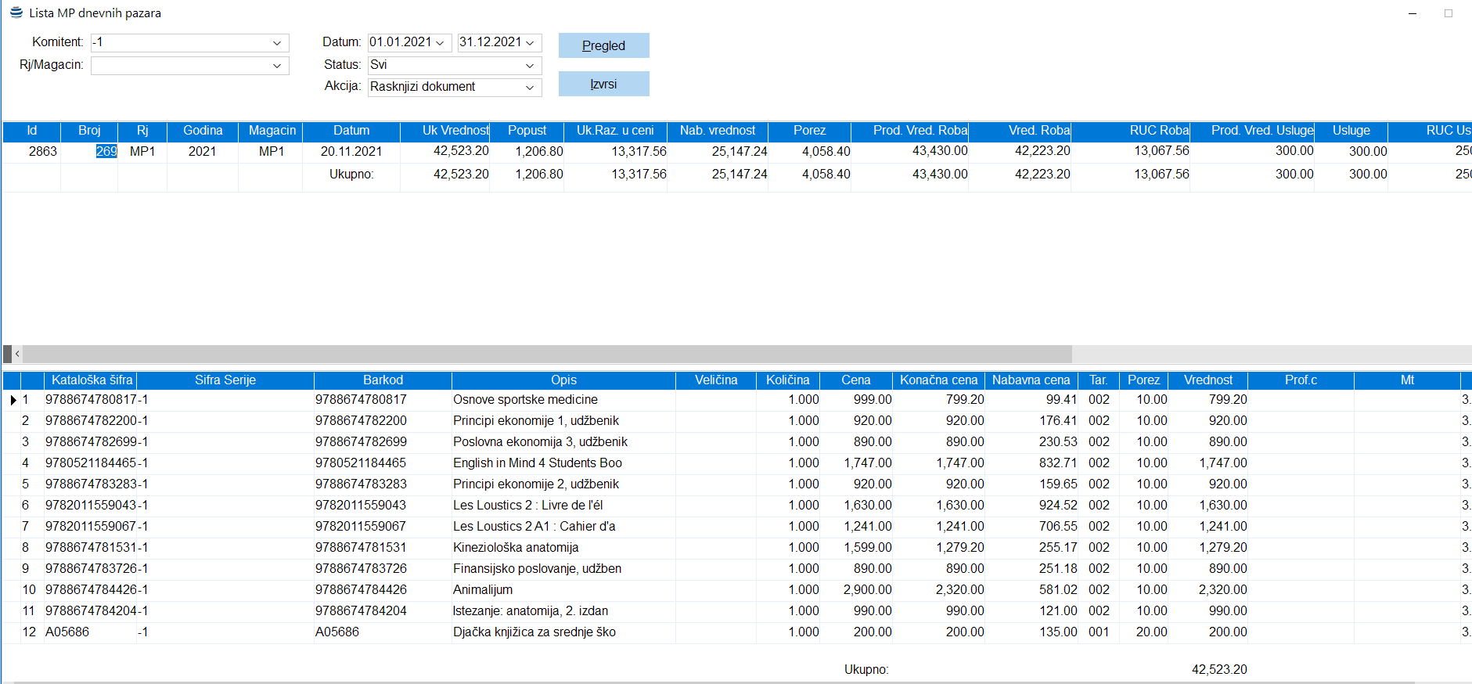This screenshot has width=1472, height=684.
Task: Click the Kataloška šifra column header
Action: click(92, 380)
